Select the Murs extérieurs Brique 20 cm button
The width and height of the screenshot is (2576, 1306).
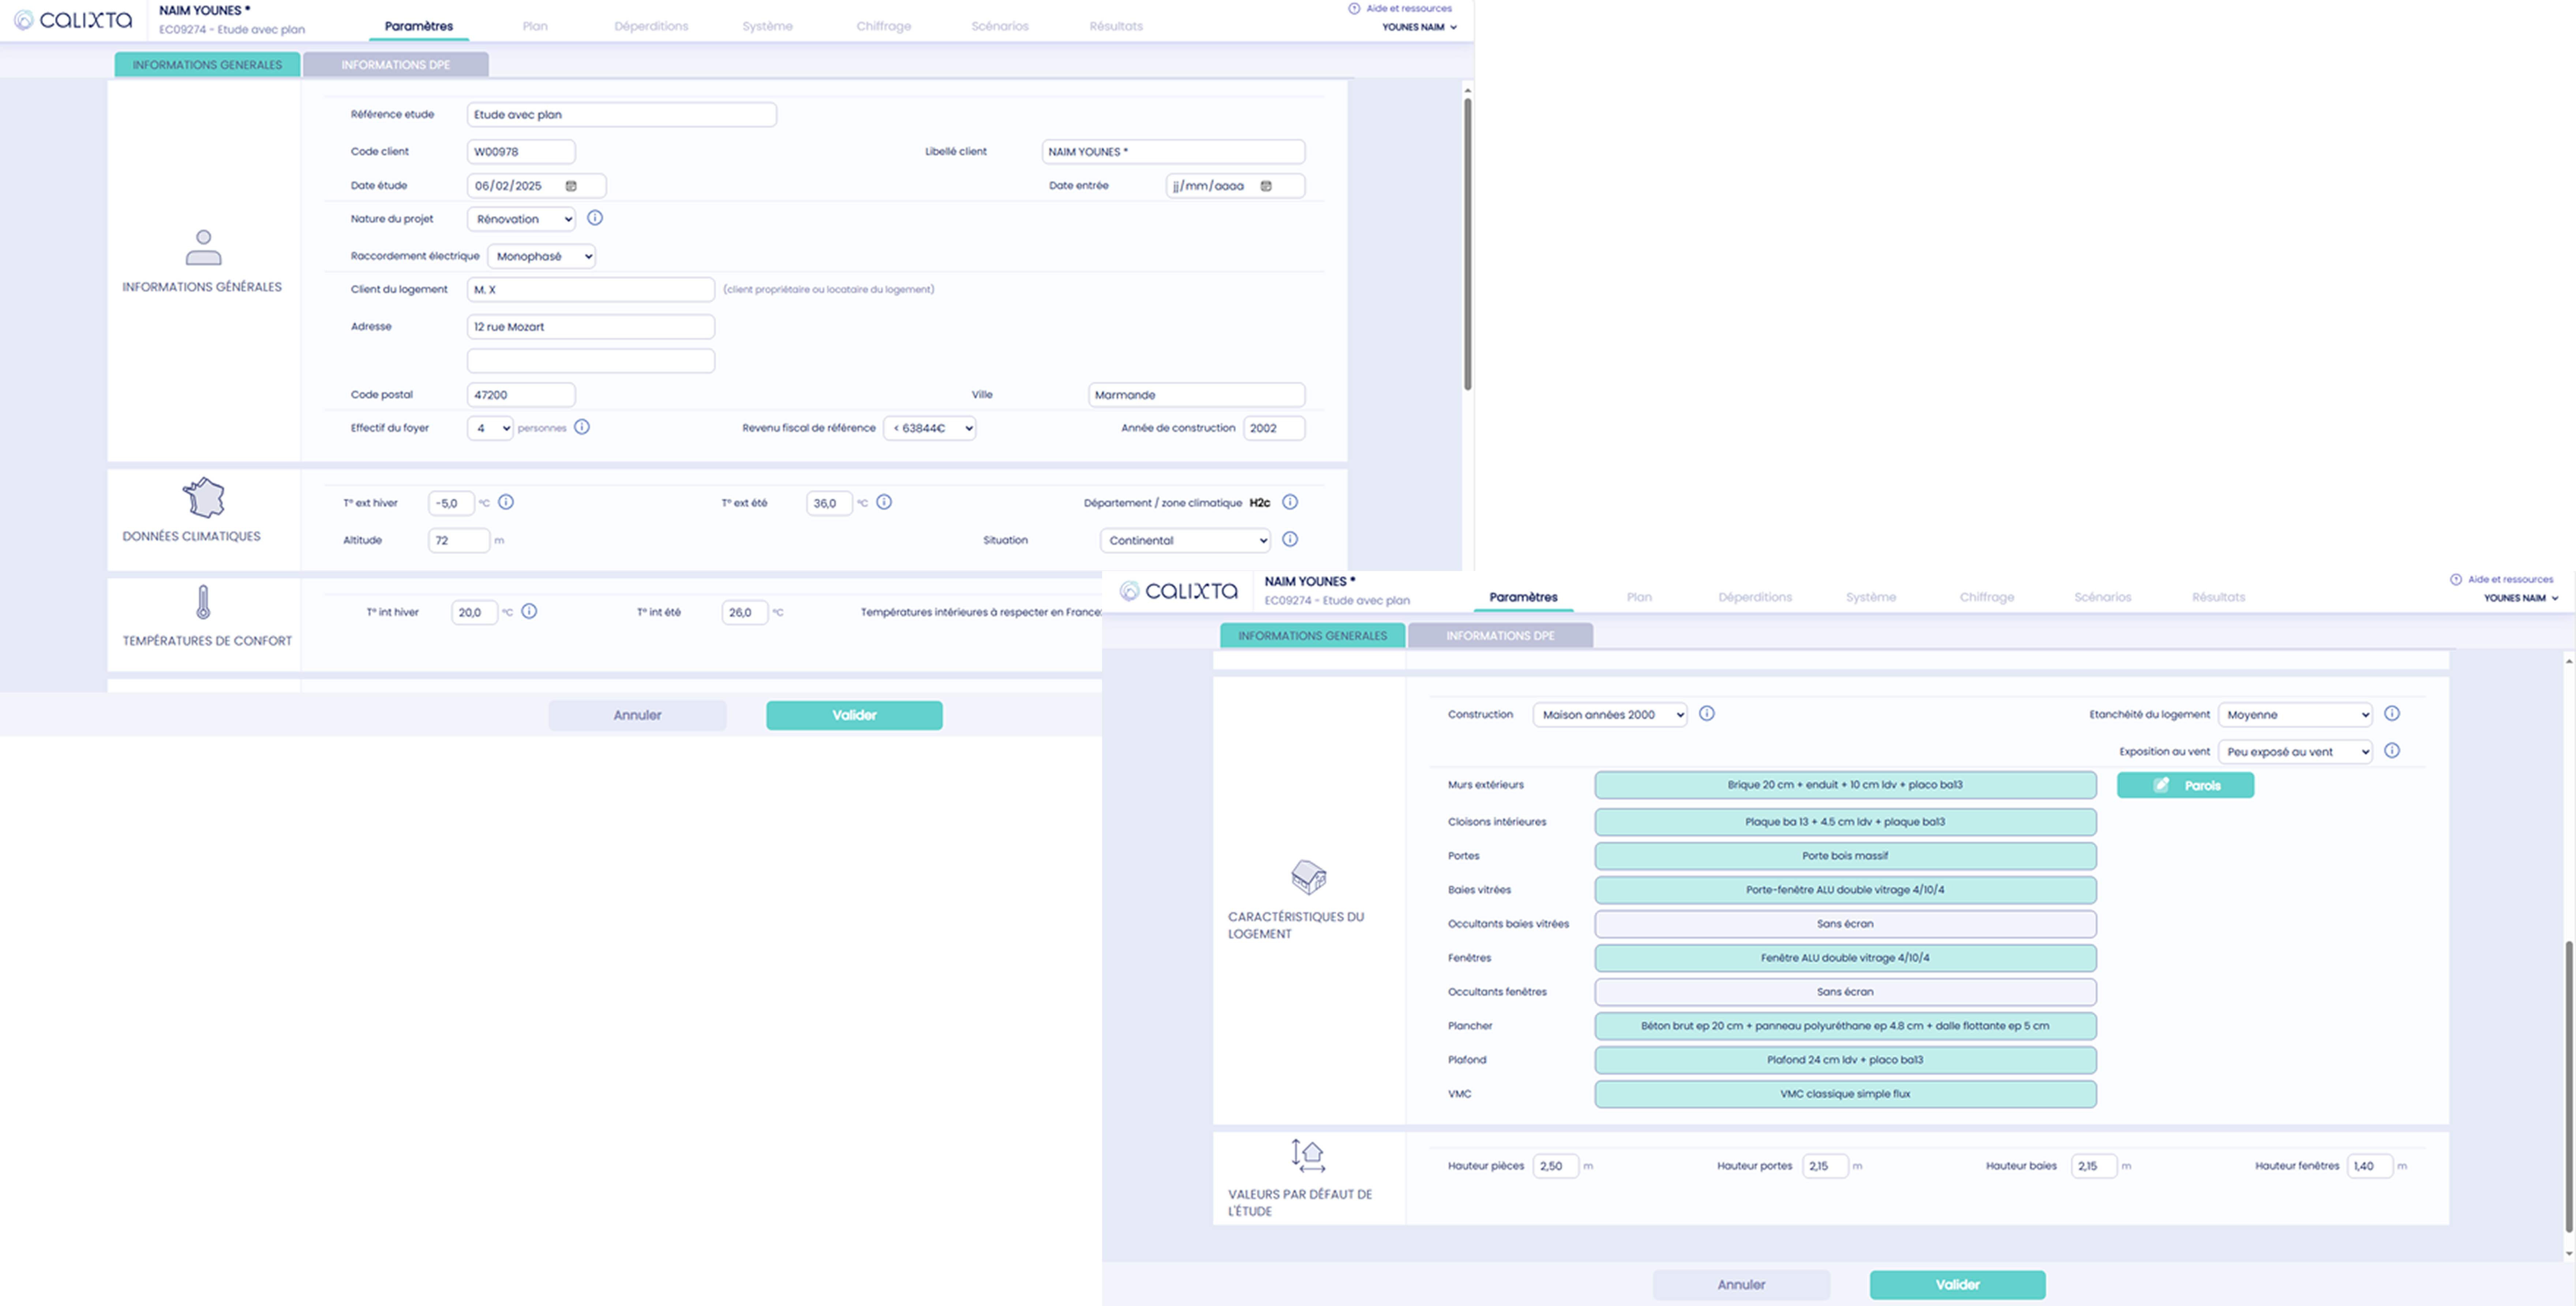point(1845,785)
